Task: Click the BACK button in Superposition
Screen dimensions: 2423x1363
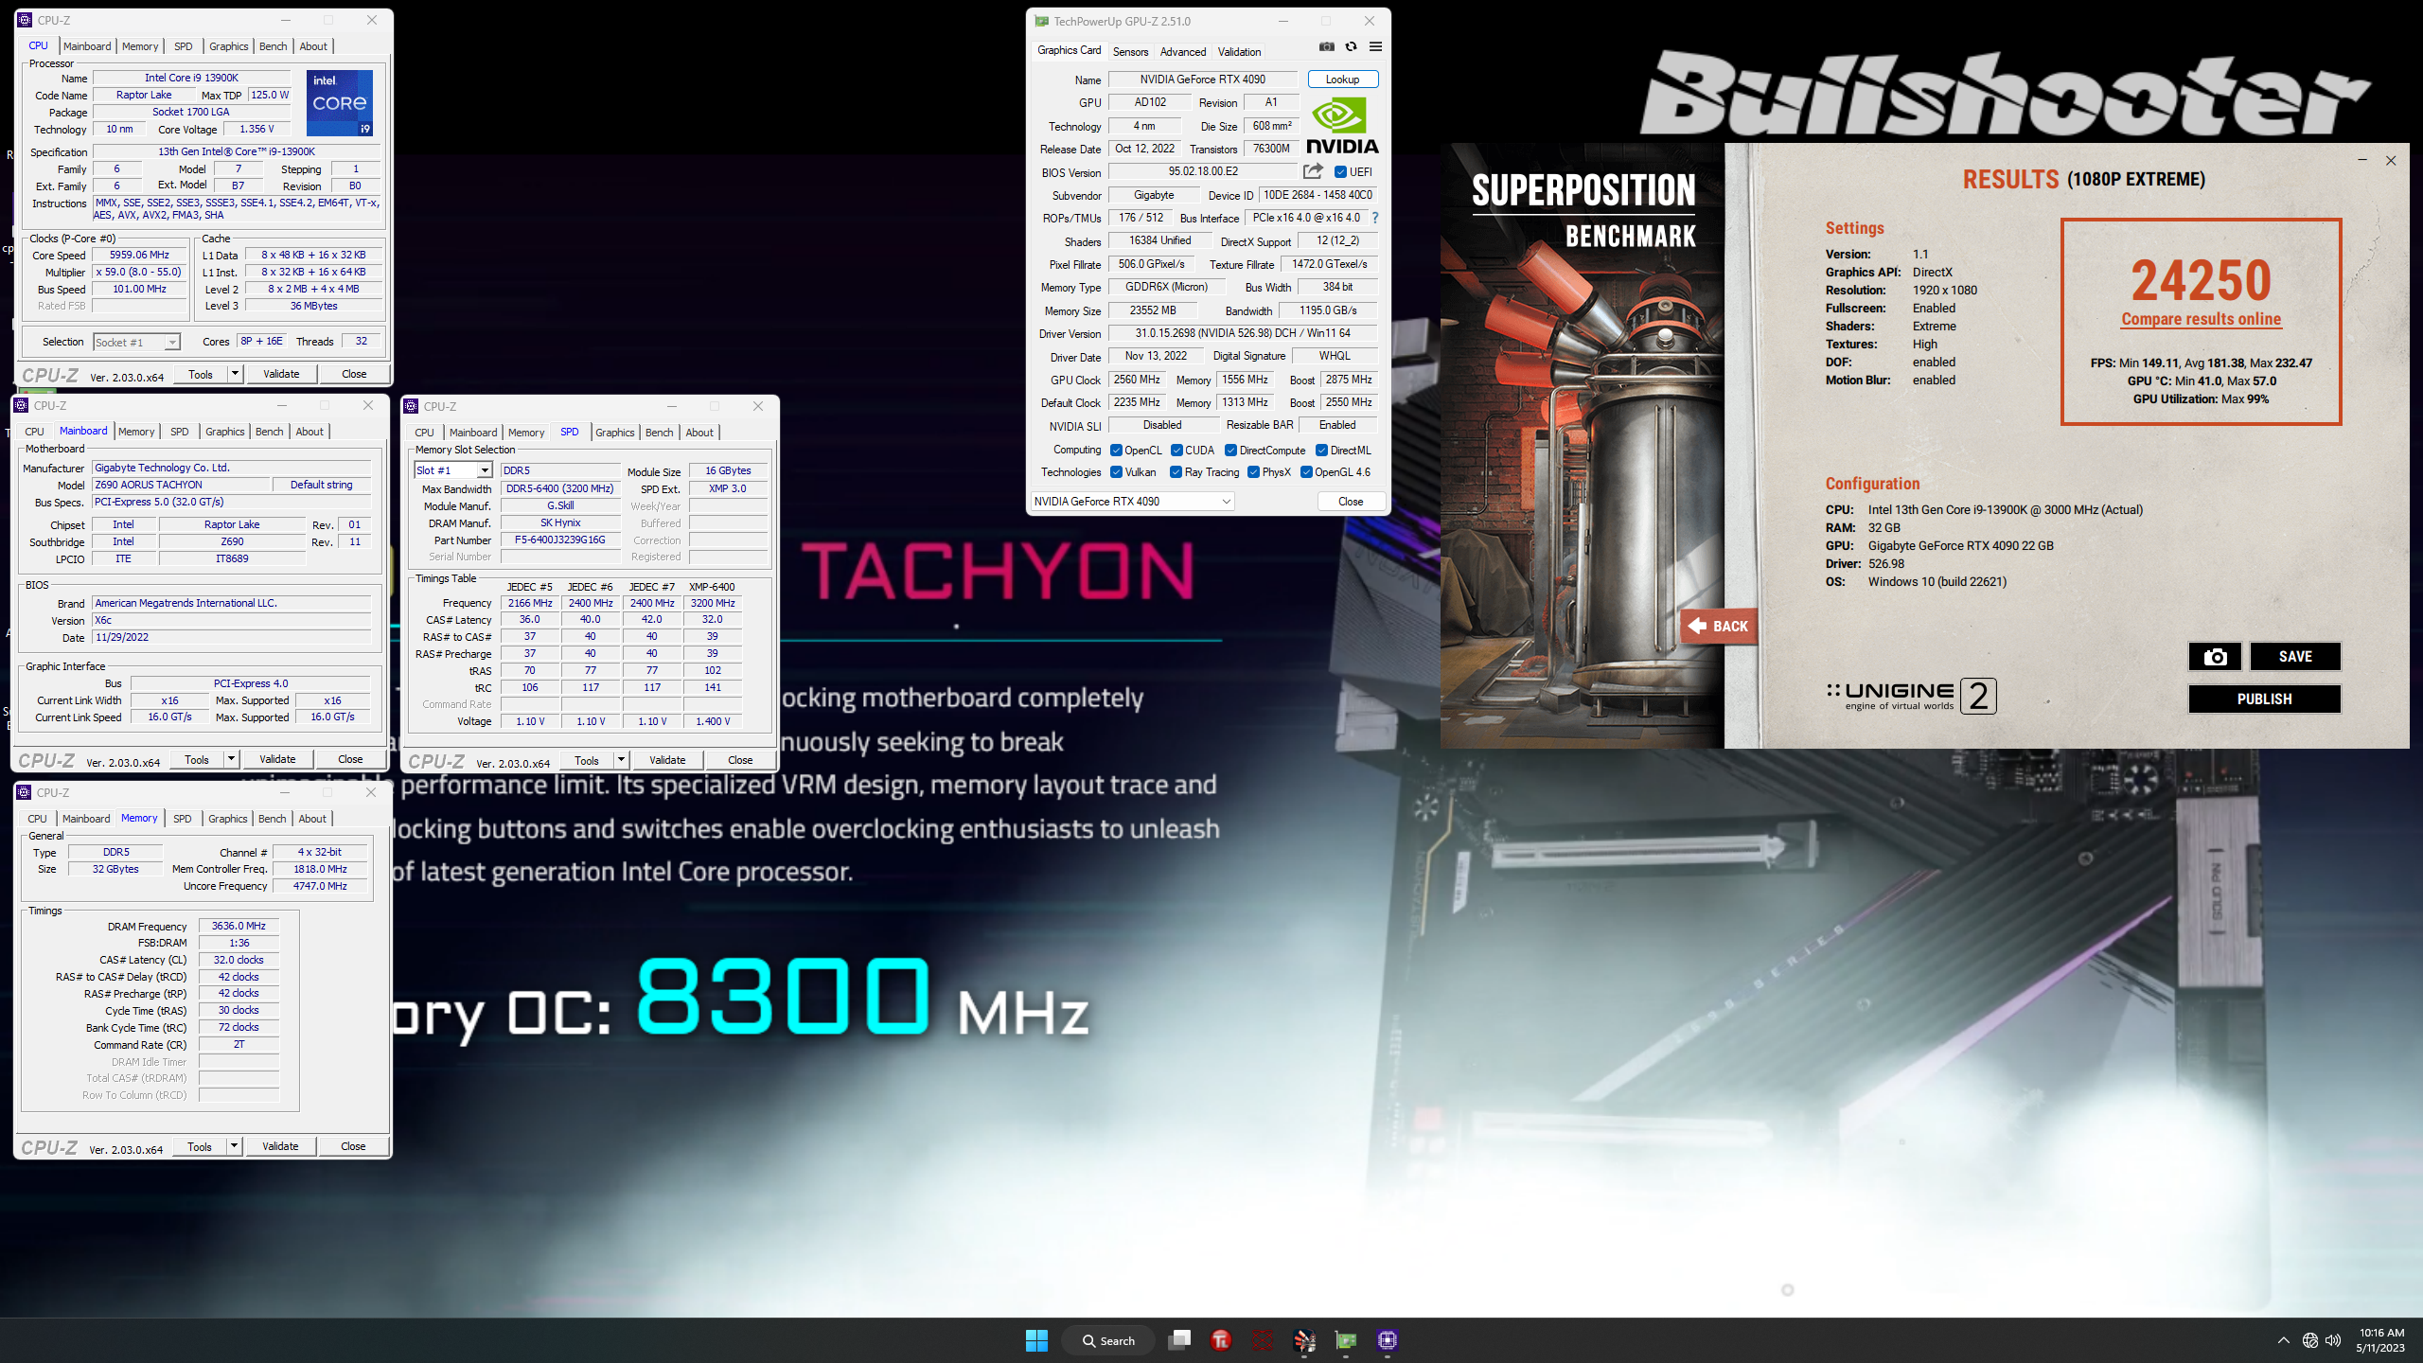Action: [1720, 626]
